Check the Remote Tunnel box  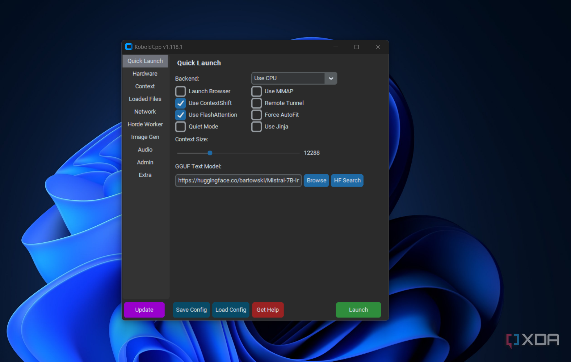point(257,103)
